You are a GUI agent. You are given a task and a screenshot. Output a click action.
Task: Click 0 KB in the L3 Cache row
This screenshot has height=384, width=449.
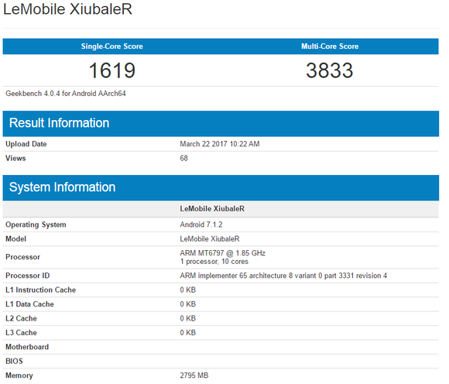pyautogui.click(x=188, y=333)
